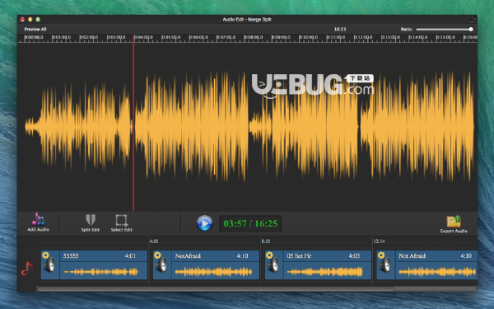Open gear settings of the Not Afraid clip

381,255
